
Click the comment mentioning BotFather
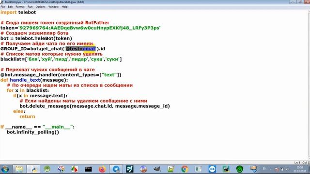tap(55, 23)
